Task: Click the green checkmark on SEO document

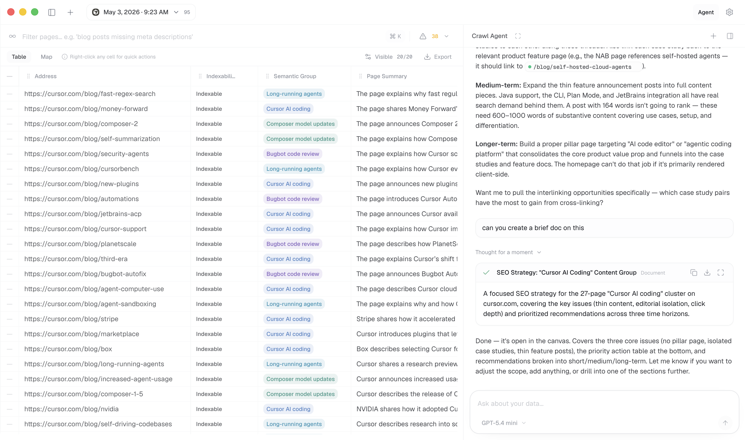Action: point(486,273)
